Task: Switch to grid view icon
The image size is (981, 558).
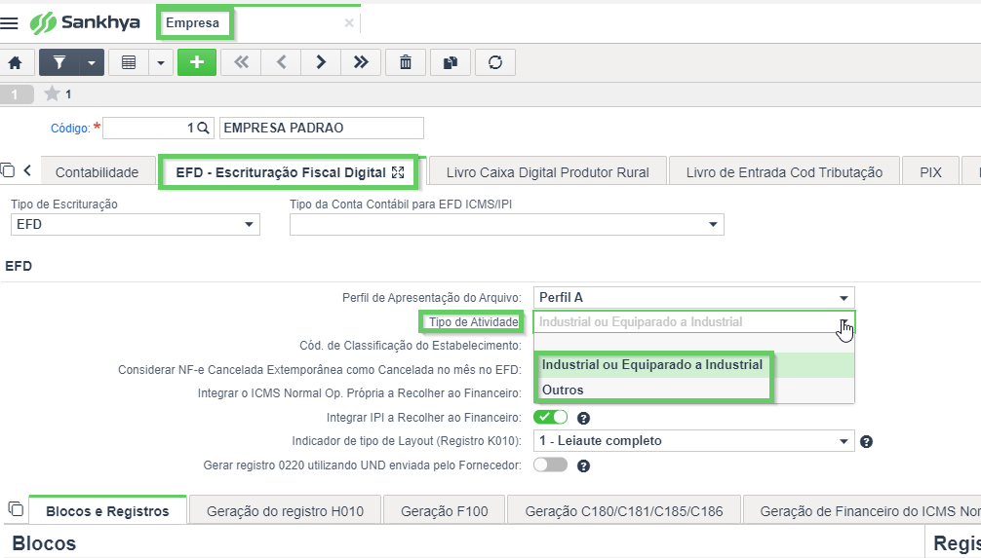Action: click(129, 62)
